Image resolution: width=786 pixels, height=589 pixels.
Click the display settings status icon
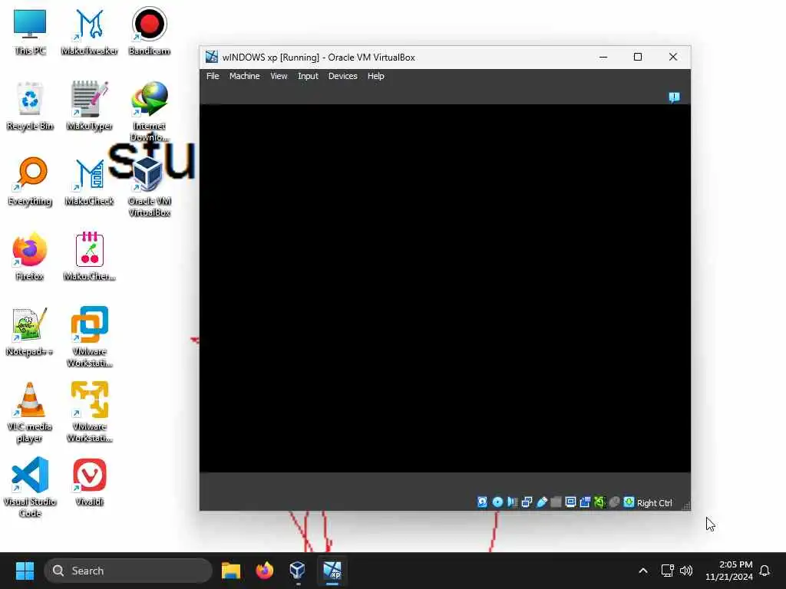pyautogui.click(x=570, y=502)
